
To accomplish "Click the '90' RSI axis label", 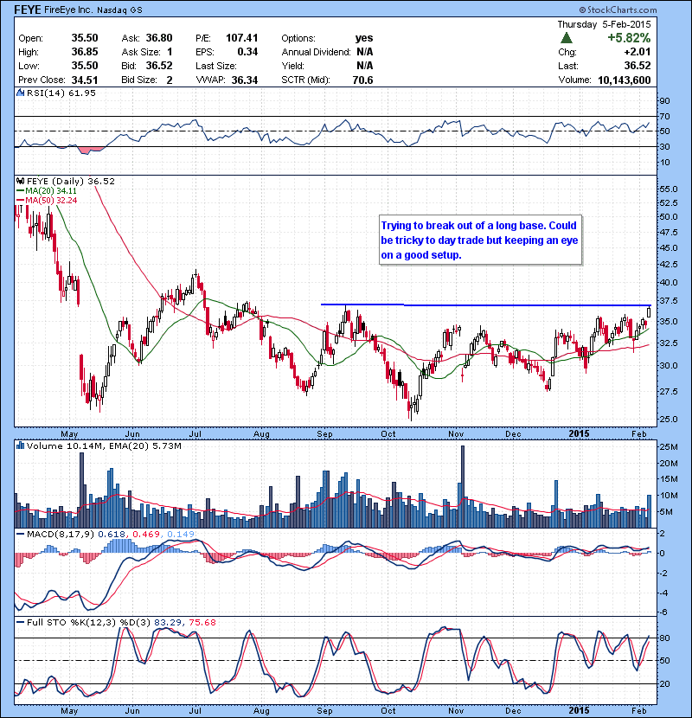I will point(664,100).
